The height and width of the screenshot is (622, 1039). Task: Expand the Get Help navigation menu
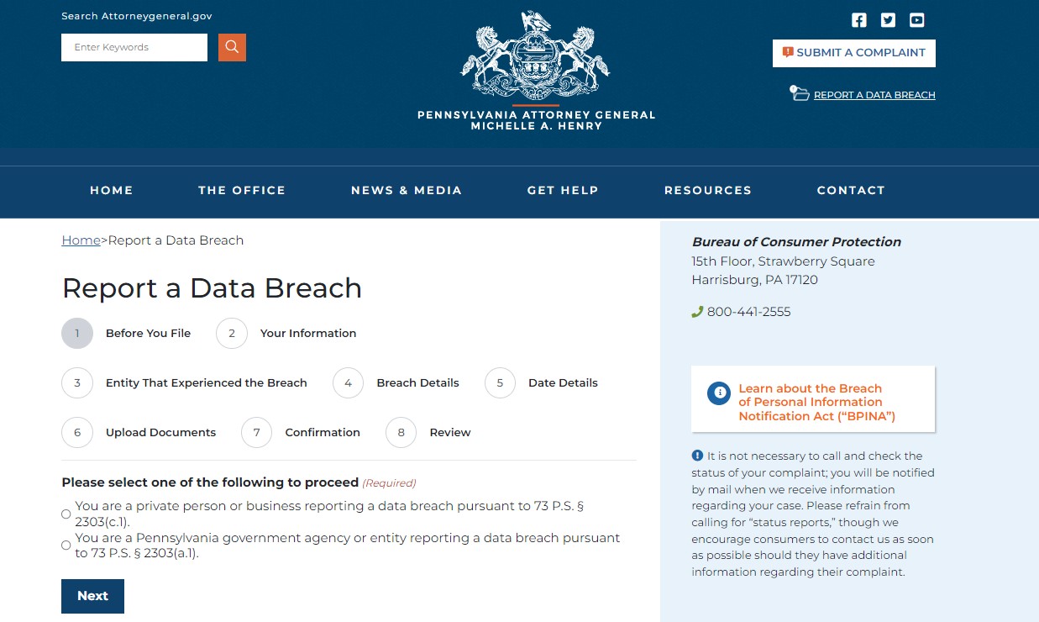point(563,190)
